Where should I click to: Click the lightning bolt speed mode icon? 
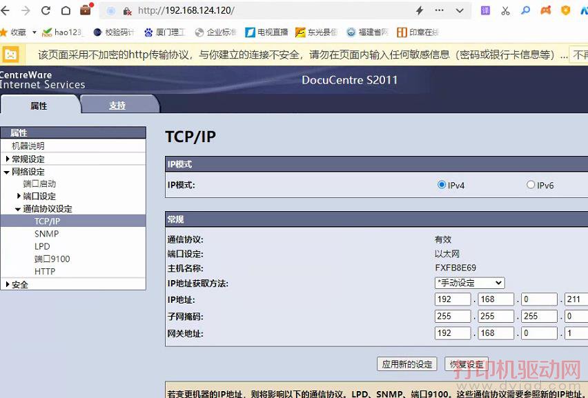point(420,10)
